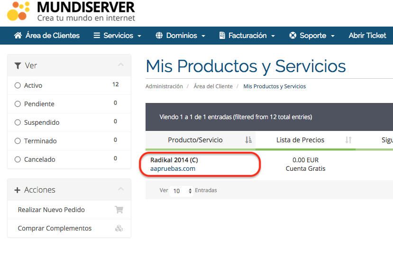The width and height of the screenshot is (393, 269).
Task: Click the filter funnel icon next to Ver
Action: (18, 65)
